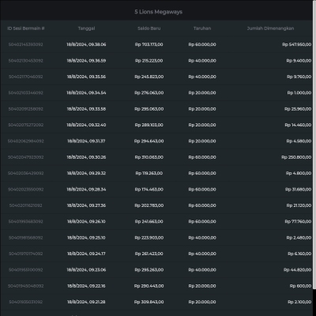Image resolution: width=316 pixels, height=316 pixels.
Task: Click balance Rp 703.173,00
Action: pos(149,44)
